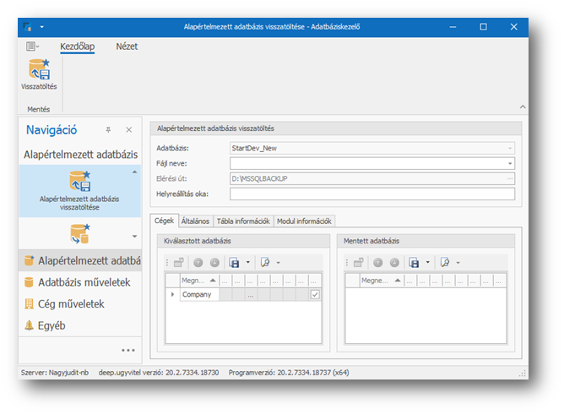This screenshot has height=415, width=564.
Task: Click the save icon in the Kiválasztott adatbázis toolbar
Action: click(x=235, y=263)
